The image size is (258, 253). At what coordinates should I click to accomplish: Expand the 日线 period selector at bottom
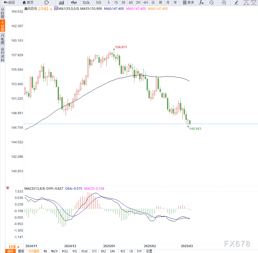pos(14,247)
